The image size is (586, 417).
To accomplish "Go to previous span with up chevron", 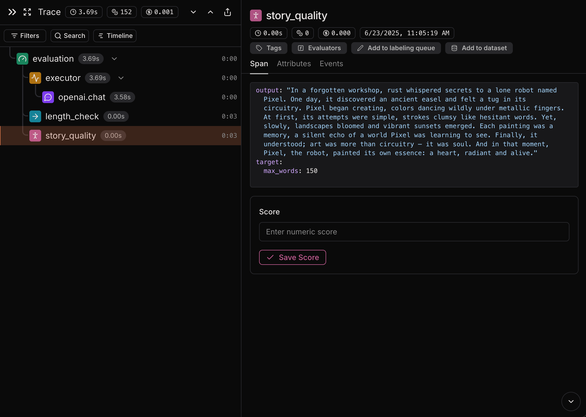I will [210, 12].
